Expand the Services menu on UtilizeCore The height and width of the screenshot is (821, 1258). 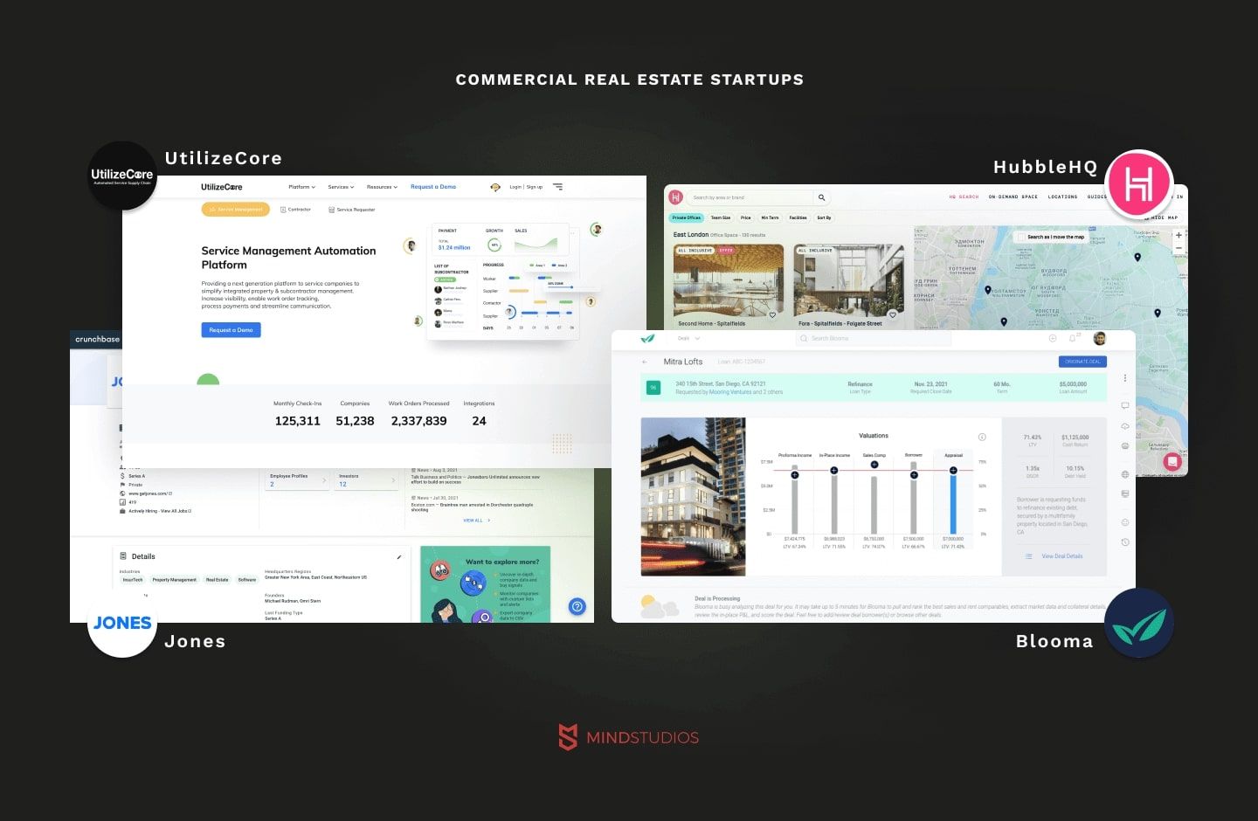click(341, 187)
